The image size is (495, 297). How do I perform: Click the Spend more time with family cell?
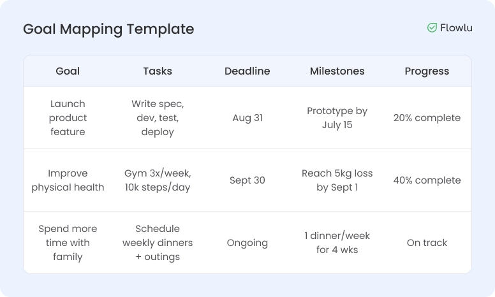(68, 243)
